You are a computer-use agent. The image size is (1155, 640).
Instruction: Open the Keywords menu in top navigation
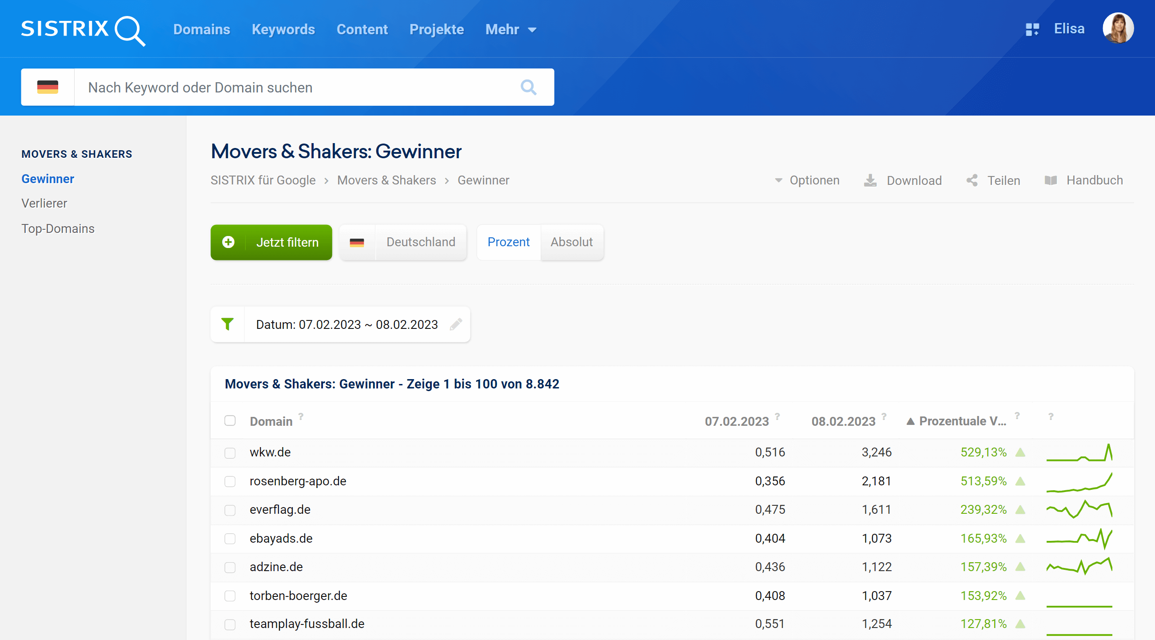283,30
